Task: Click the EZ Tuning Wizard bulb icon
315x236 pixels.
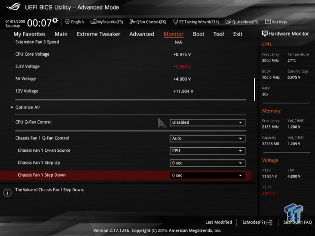Action: (175, 21)
